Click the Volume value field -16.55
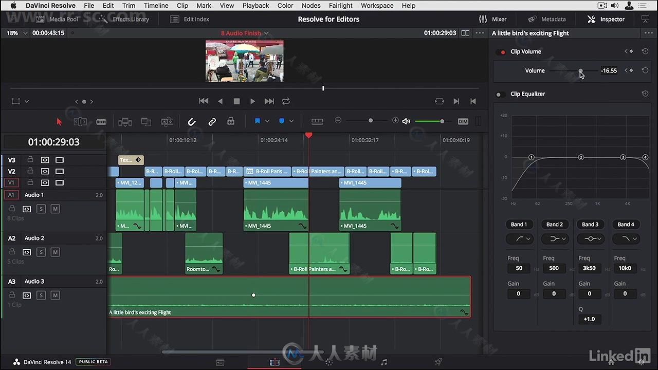Viewport: 658px width, 370px height. click(x=609, y=71)
